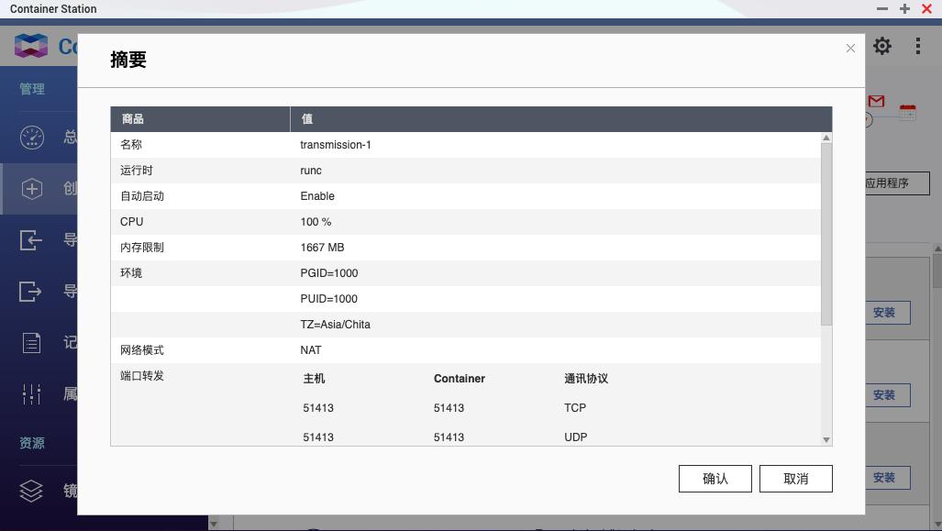
Task: Select the 100 % CPU value
Action: pos(316,222)
